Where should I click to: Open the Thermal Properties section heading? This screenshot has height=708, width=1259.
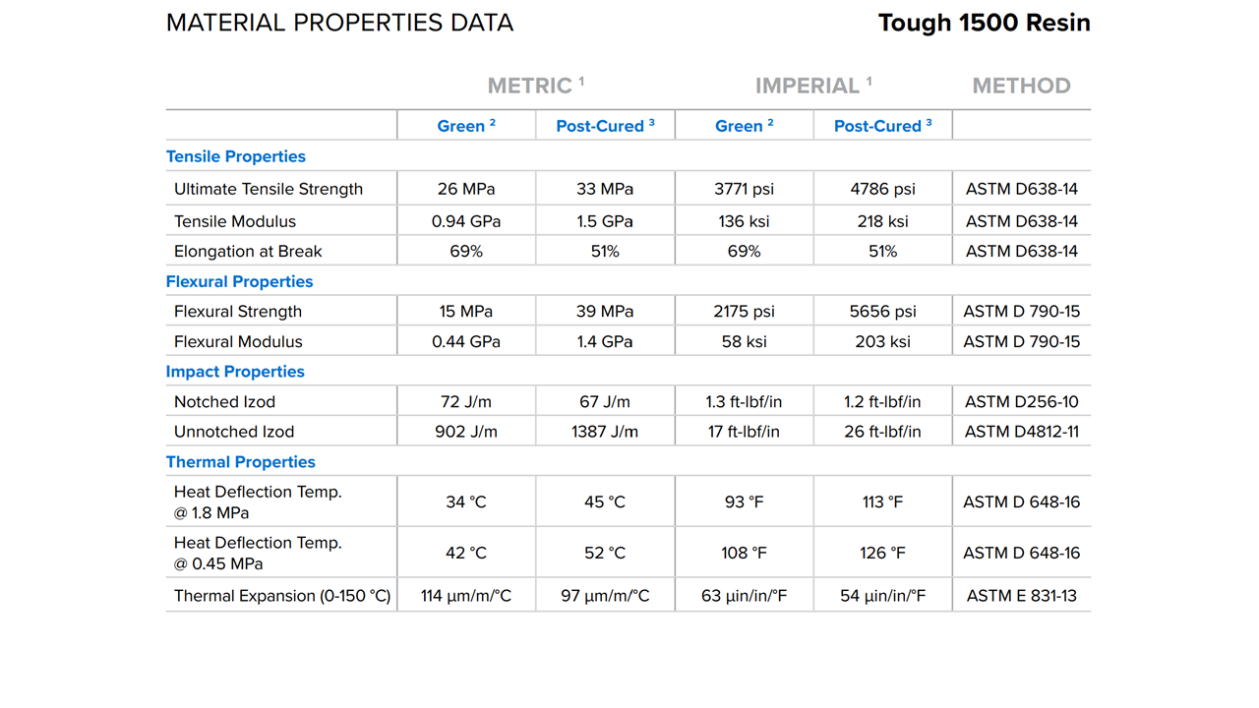click(x=241, y=462)
